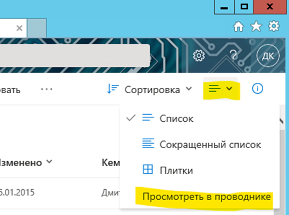Open view options list dropdown
Image resolution: width=289 pixels, height=215 pixels.
[220, 89]
